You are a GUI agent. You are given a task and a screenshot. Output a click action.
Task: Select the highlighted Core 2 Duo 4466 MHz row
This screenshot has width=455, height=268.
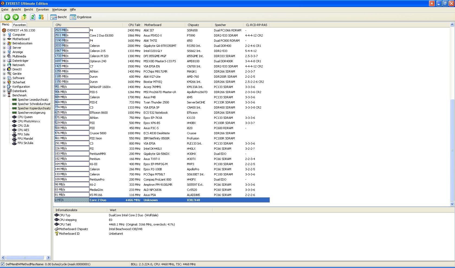[162, 200]
